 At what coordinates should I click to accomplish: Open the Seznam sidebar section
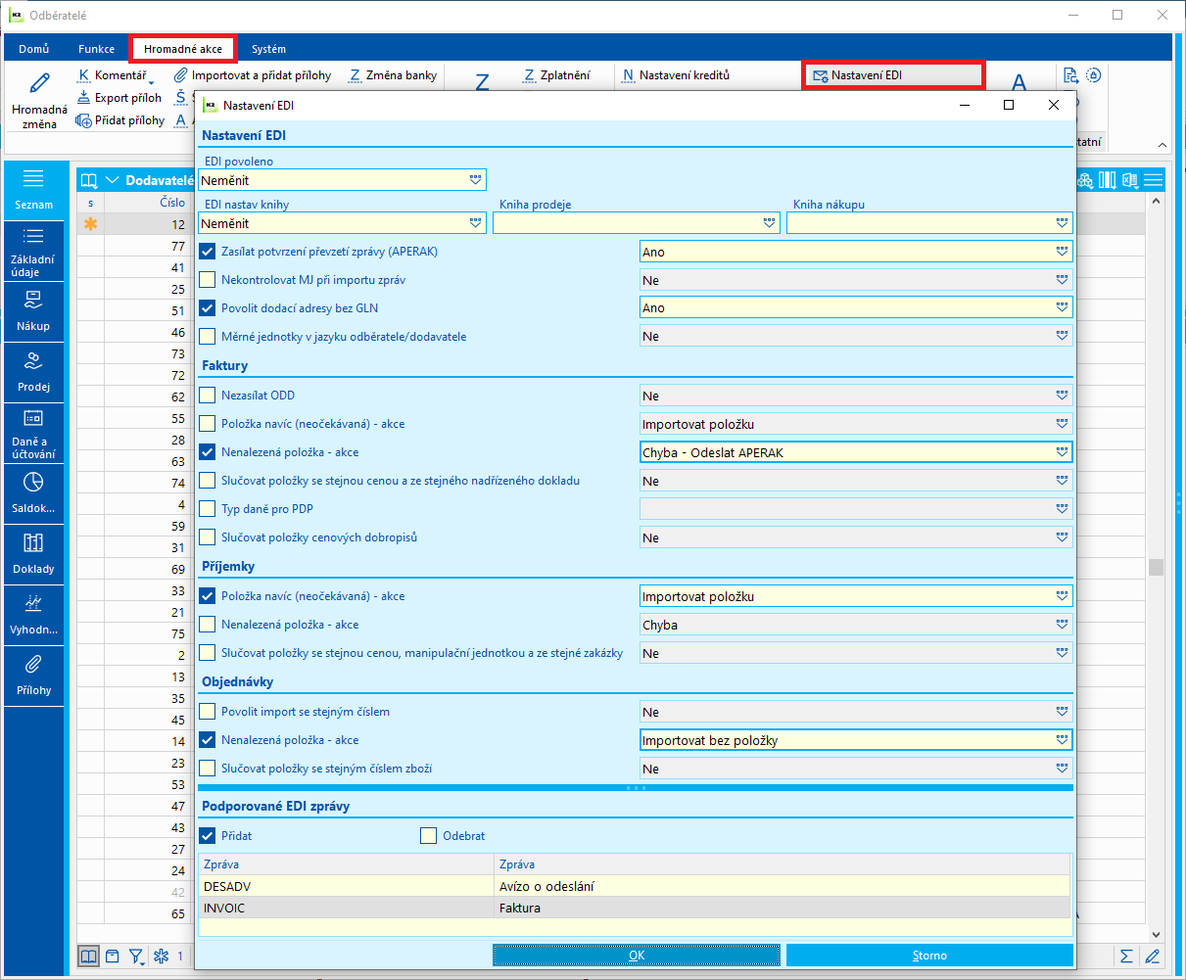34,190
